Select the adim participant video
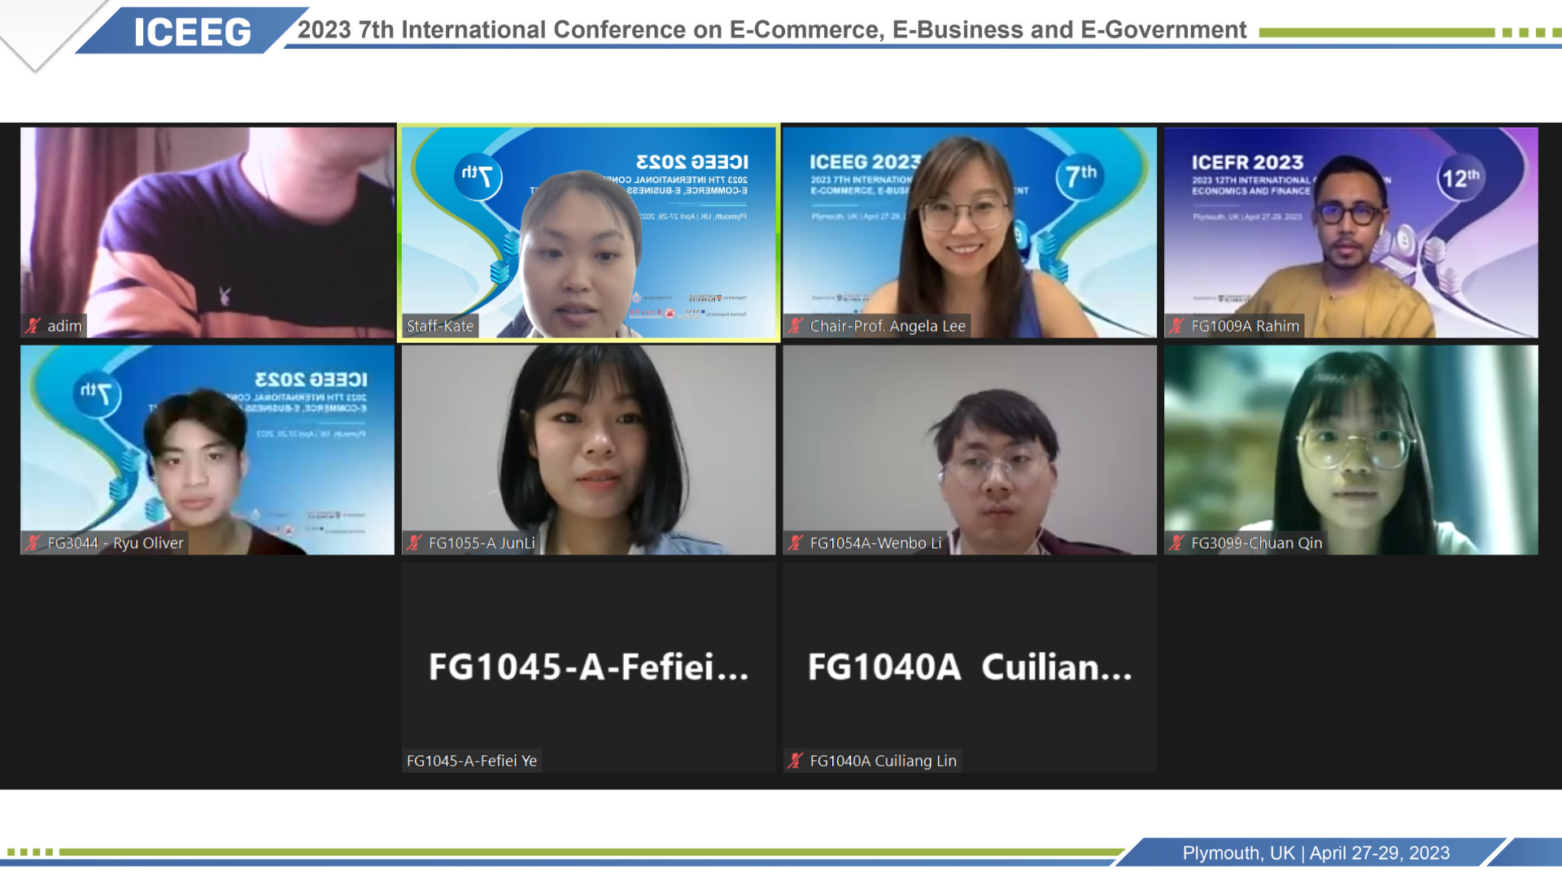Viewport: 1562px width, 878px height. 207,232
